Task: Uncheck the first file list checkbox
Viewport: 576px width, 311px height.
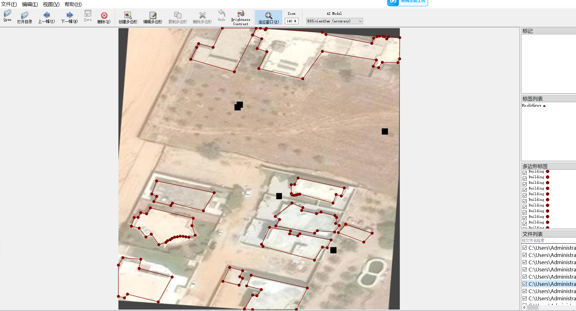Action: (525, 248)
